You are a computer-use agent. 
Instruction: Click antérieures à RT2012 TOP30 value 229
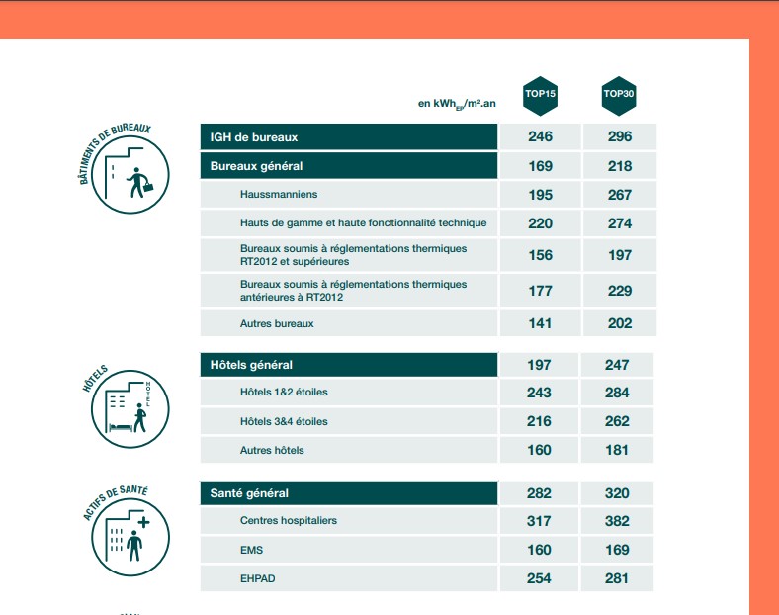(620, 291)
